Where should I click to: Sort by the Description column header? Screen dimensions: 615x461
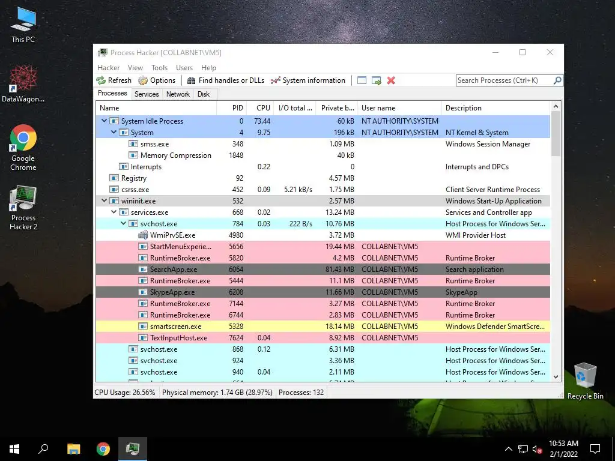pyautogui.click(x=495, y=108)
